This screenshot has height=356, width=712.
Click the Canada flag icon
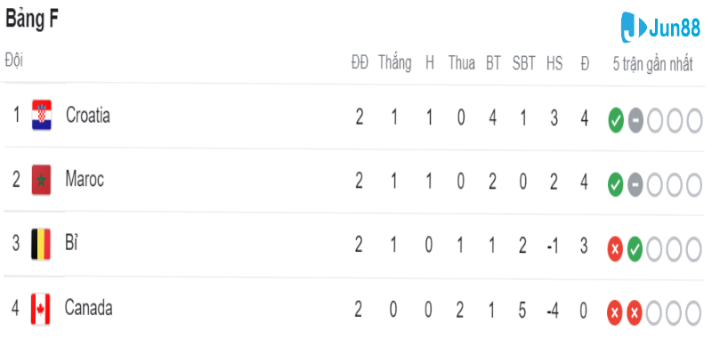(x=41, y=309)
